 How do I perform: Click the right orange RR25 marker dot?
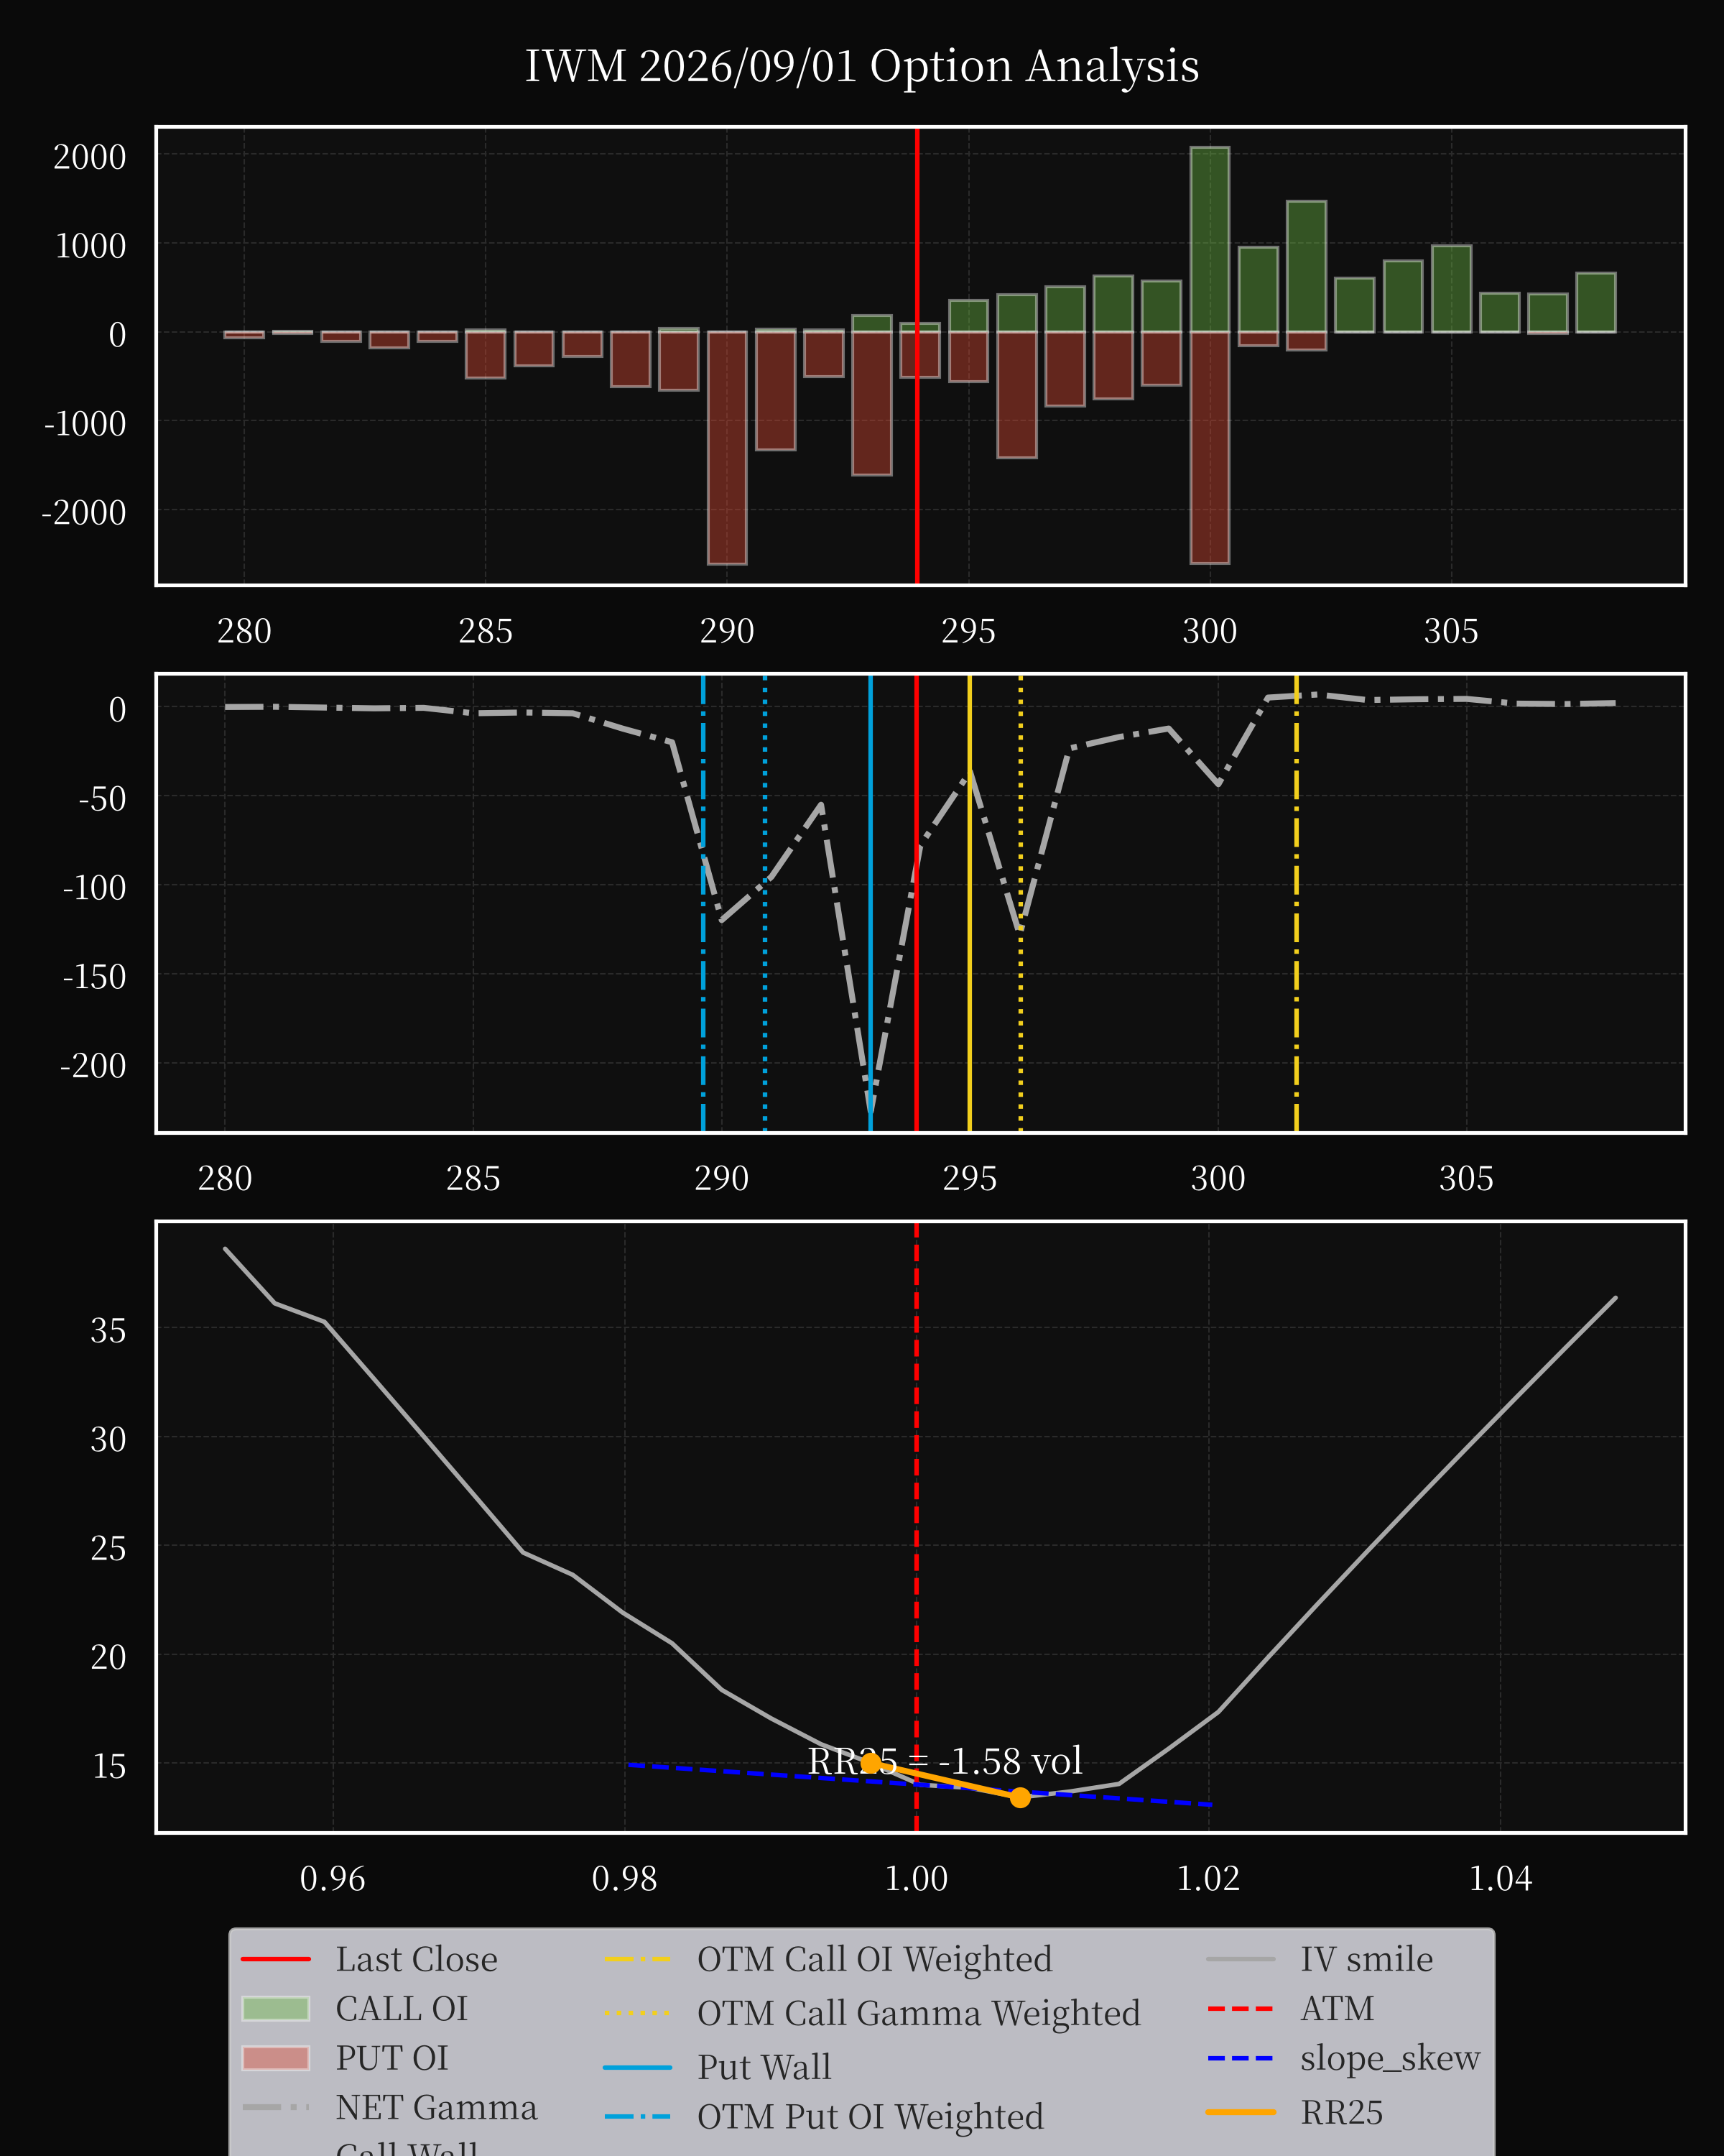tap(1019, 1797)
